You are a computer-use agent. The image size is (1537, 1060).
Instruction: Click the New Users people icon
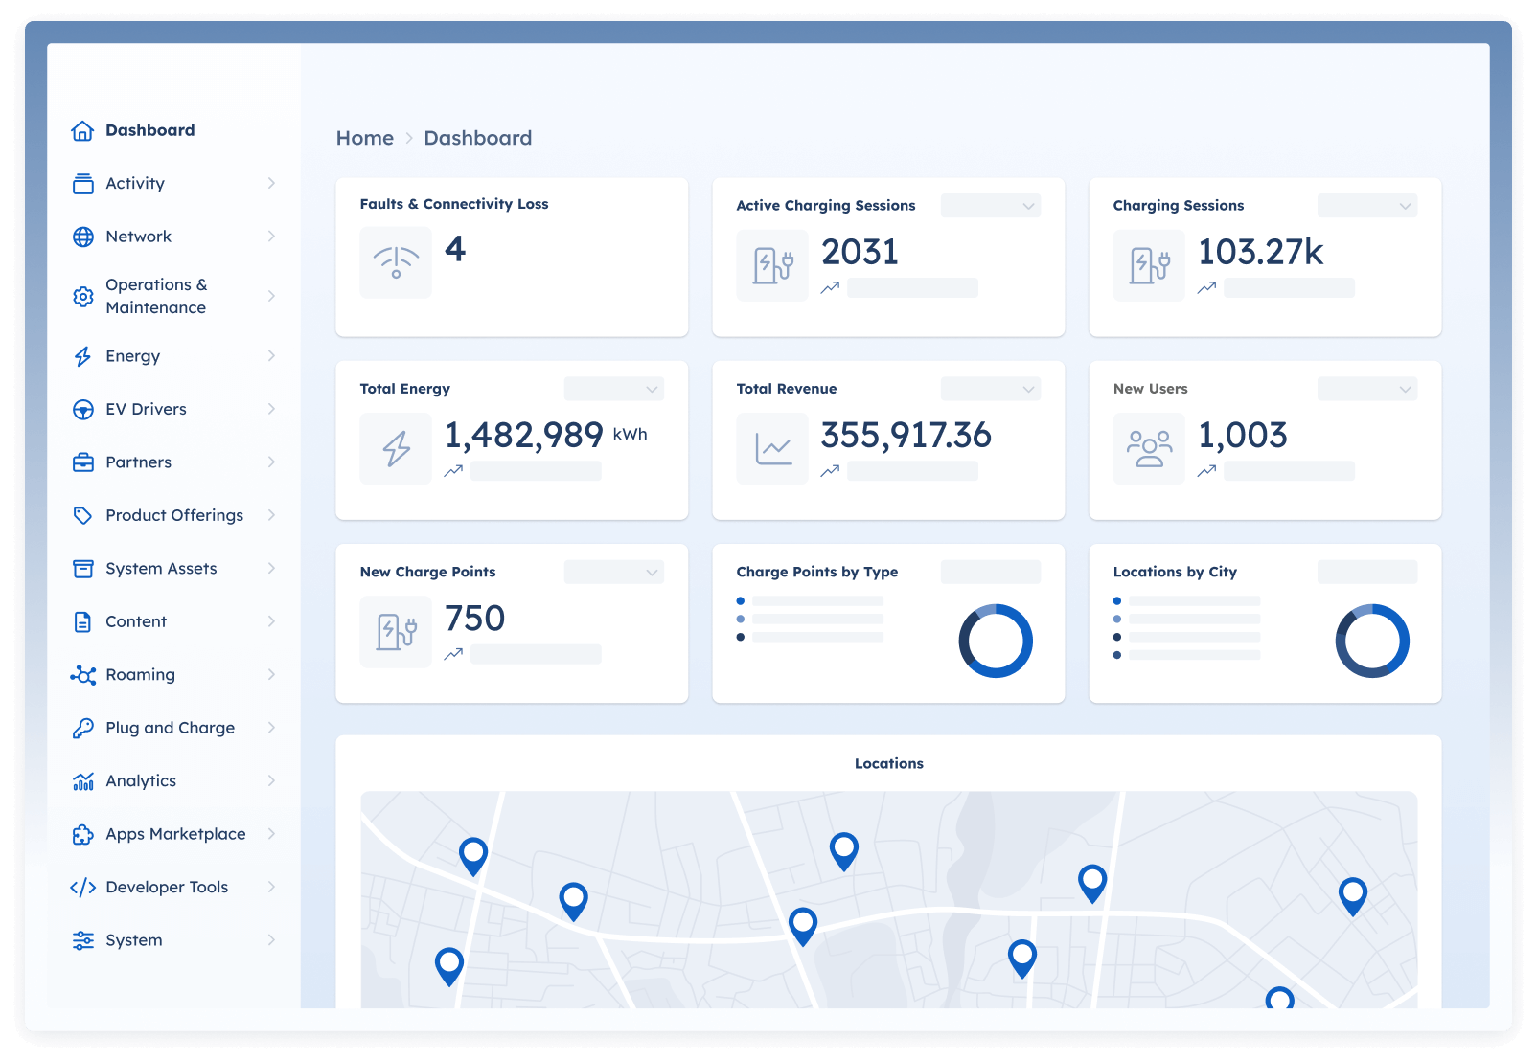[1149, 448]
